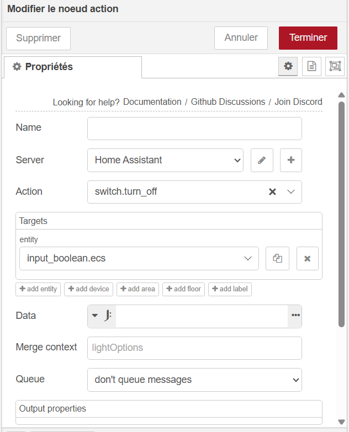Click the Annuler button

pos(241,38)
